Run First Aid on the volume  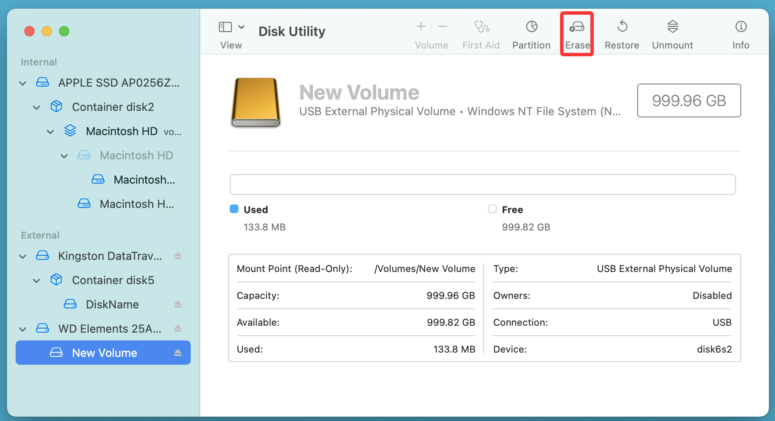(x=481, y=27)
